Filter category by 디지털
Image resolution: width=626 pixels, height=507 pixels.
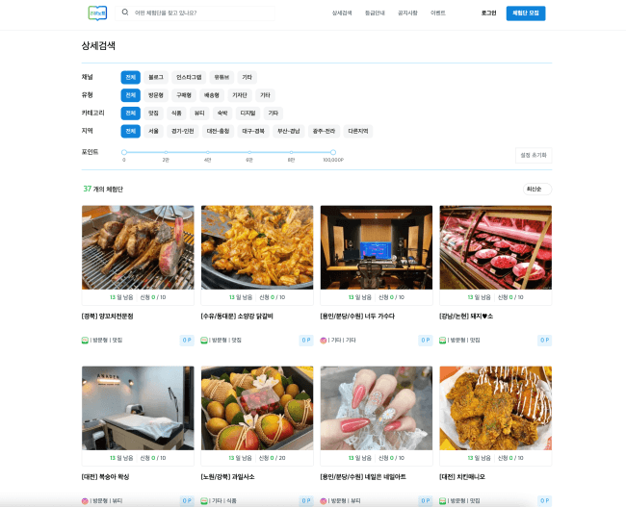248,114
